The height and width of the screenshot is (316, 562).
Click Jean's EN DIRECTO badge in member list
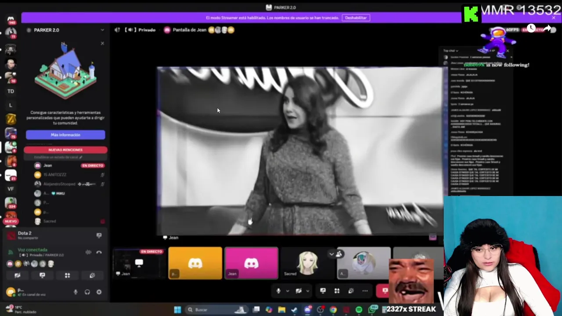92,165
